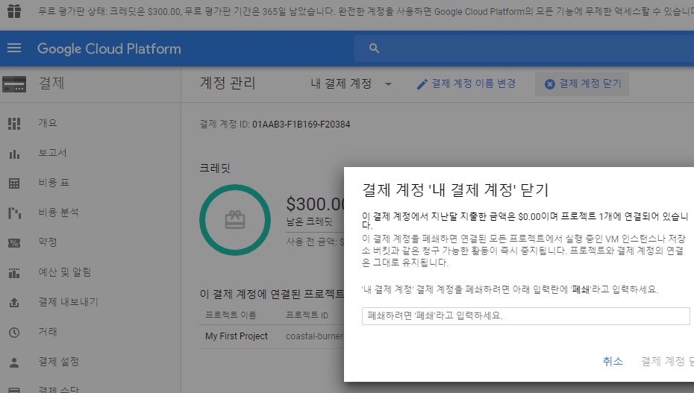Open 거래 in billing sidebar
This screenshot has width=694, height=393.
[48, 332]
